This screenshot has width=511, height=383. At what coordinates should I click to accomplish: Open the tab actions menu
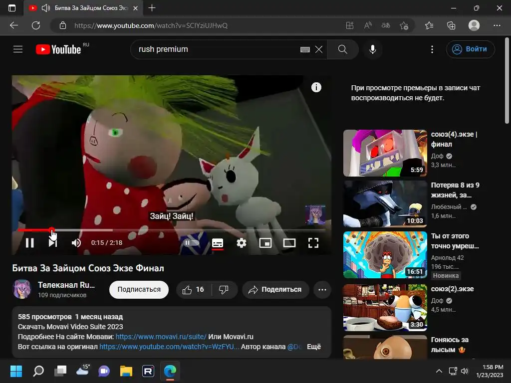12,8
